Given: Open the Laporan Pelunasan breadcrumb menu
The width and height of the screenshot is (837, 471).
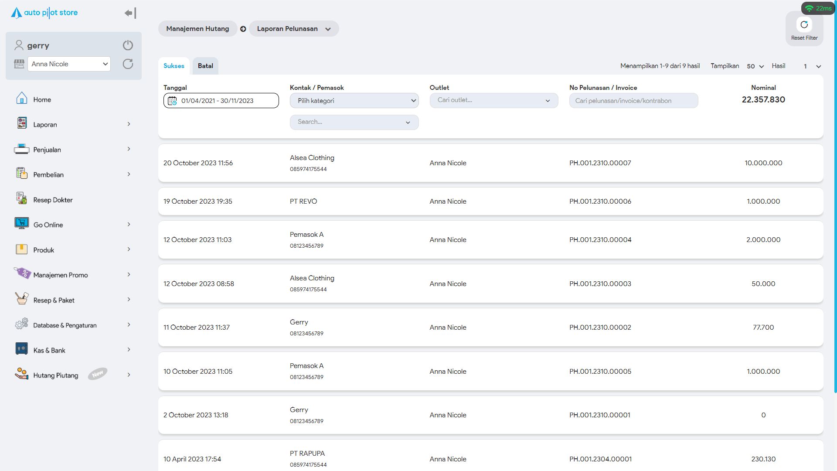Looking at the screenshot, I should (x=293, y=29).
